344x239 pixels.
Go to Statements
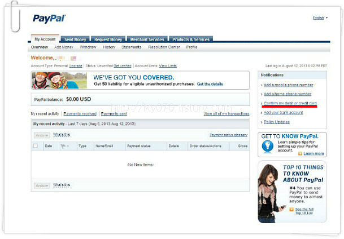[x=132, y=47]
